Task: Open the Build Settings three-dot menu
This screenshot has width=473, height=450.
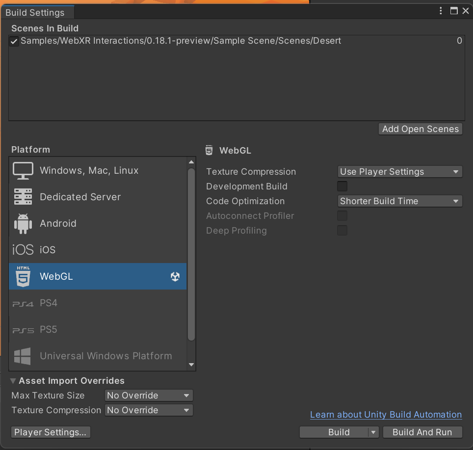Action: point(441,11)
